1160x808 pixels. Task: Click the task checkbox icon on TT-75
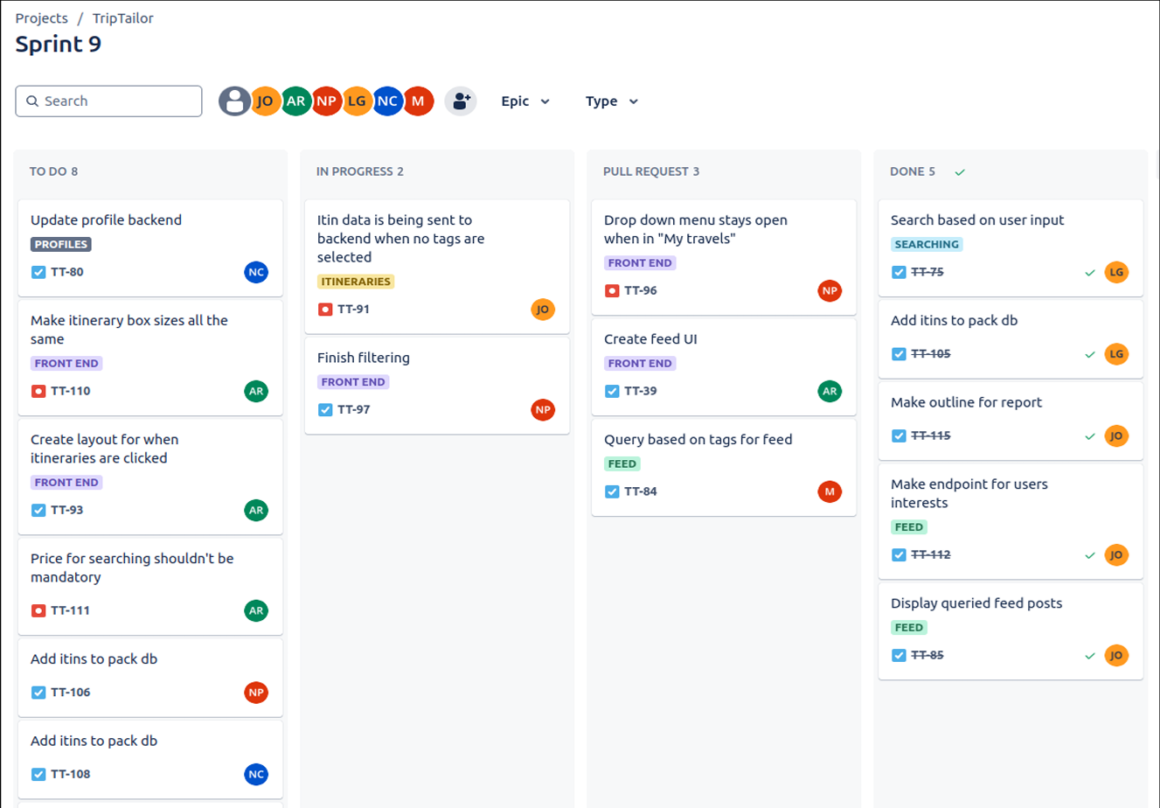click(x=899, y=272)
